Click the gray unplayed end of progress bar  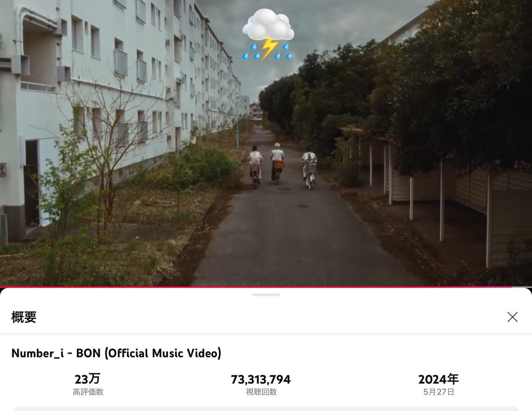(x=522, y=287)
